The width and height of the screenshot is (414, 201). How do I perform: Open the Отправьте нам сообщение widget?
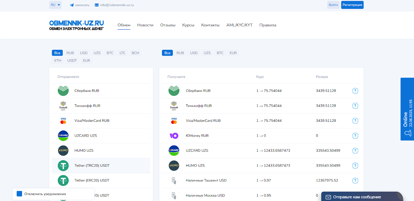coord(362,197)
